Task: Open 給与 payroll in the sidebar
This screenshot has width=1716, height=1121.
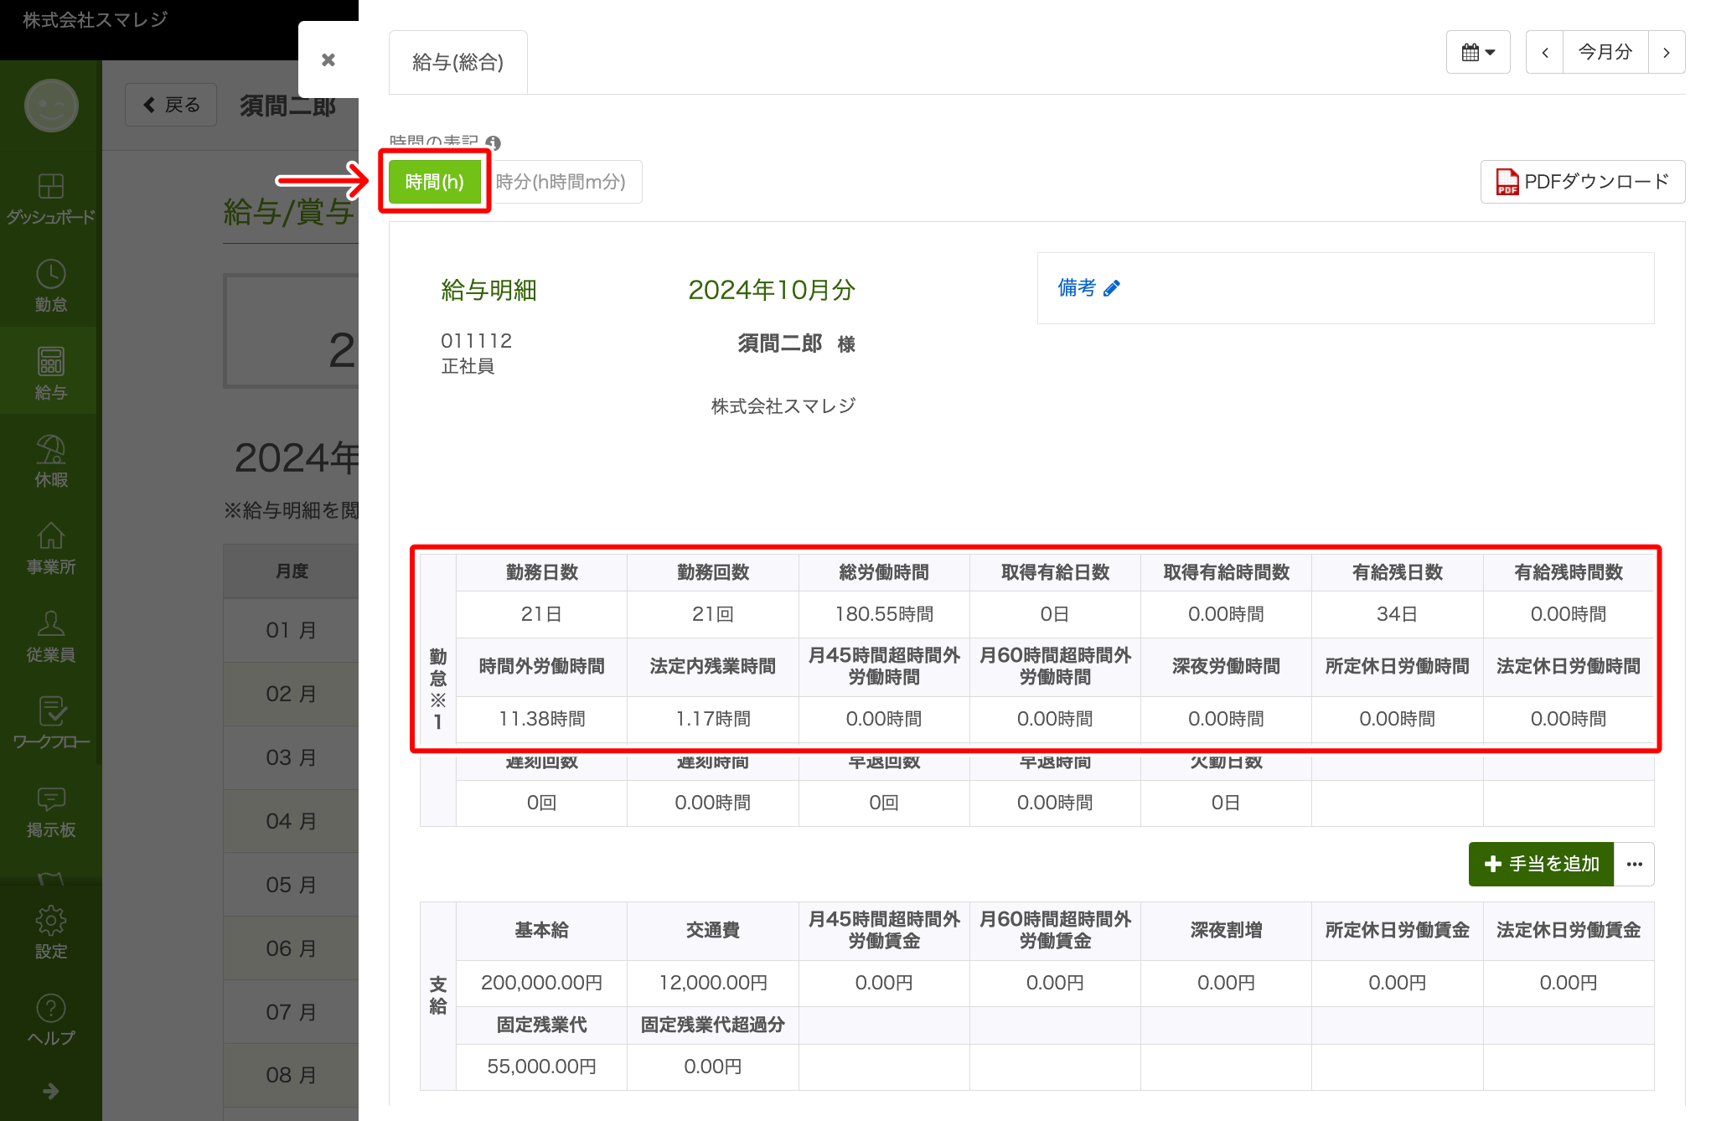Action: [x=51, y=373]
